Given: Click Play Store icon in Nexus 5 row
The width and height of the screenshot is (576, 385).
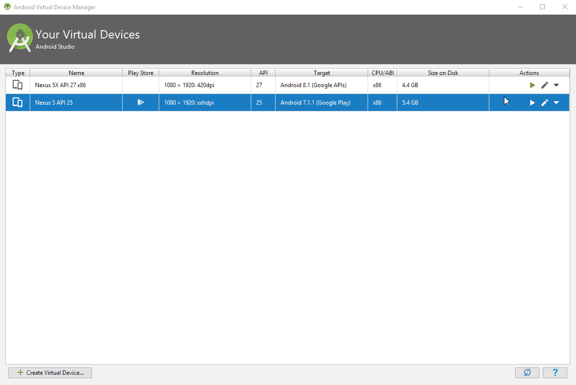Looking at the screenshot, I should click(140, 103).
